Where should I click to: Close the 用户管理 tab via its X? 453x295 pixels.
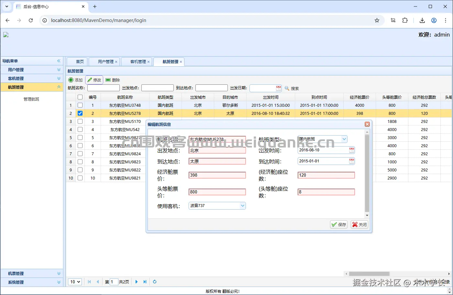116,62
